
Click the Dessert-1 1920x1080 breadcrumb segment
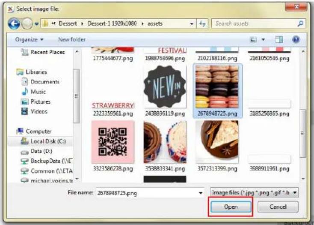(x=112, y=24)
